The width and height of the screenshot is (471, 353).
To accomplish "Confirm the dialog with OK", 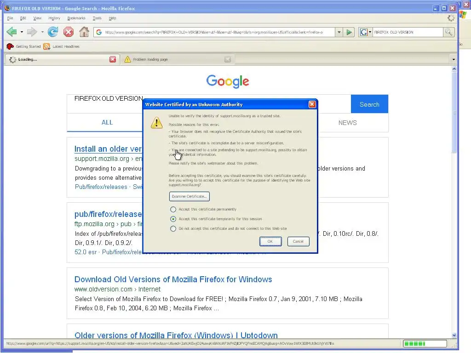I will [x=270, y=241].
